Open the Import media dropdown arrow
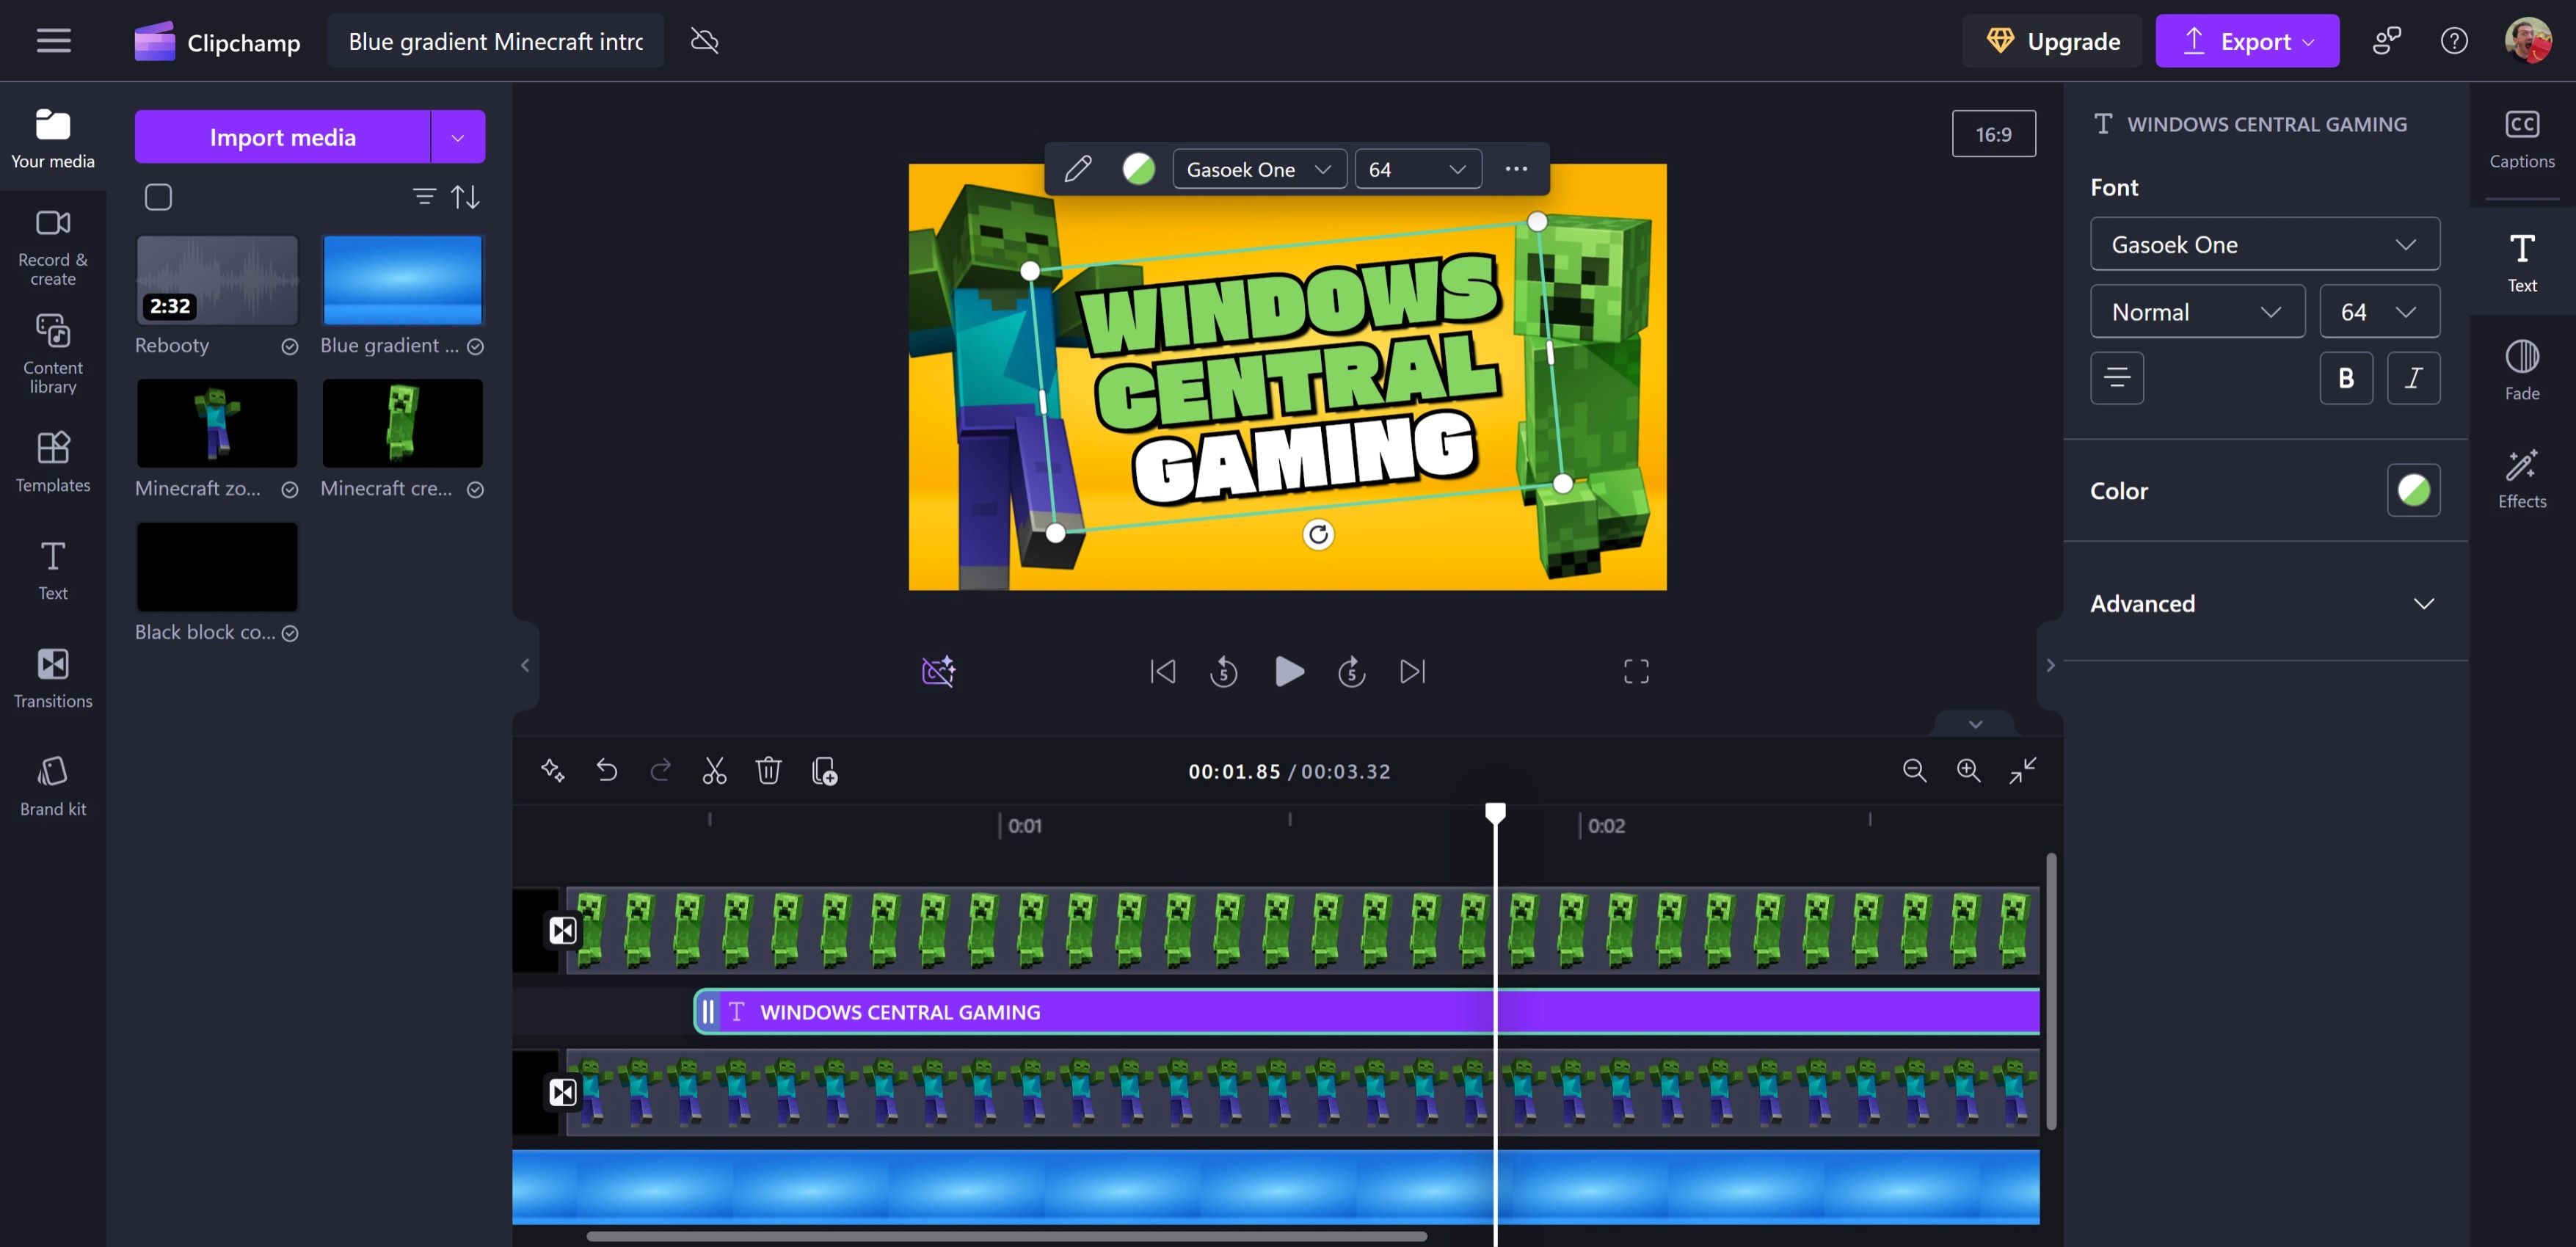The width and height of the screenshot is (2576, 1247). (458, 137)
